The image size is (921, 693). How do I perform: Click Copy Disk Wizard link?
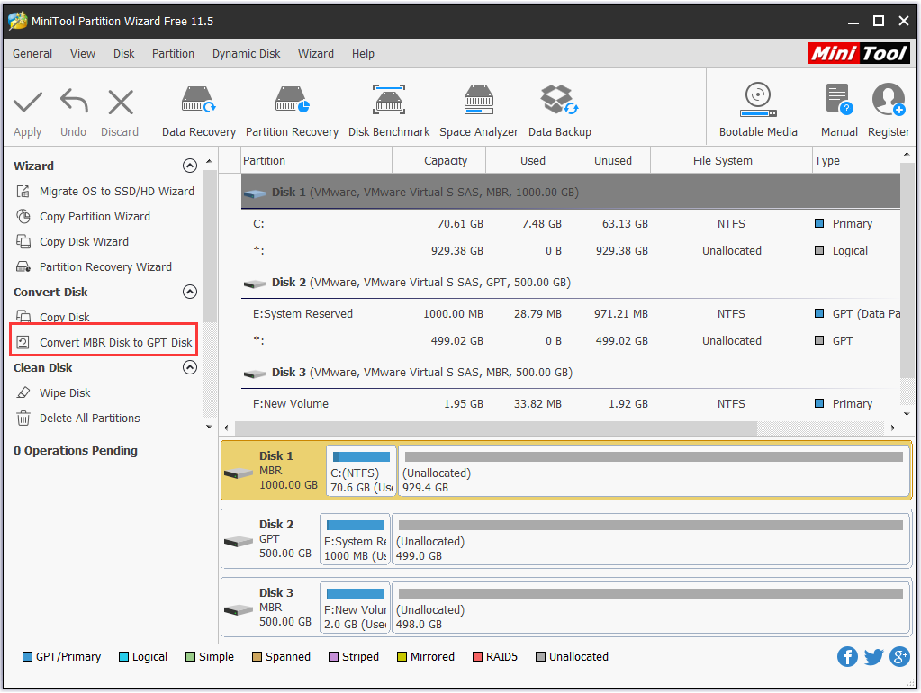(x=84, y=242)
